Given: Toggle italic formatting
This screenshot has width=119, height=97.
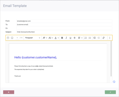Looking at the screenshot, I should pos(66,38).
